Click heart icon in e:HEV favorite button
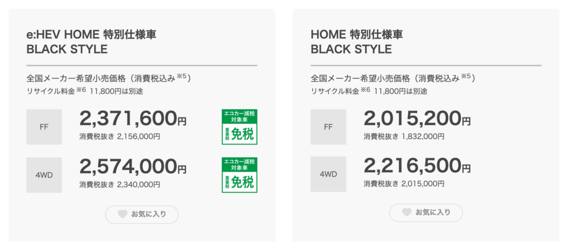Image resolution: width=568 pixels, height=248 pixels. pyautogui.click(x=123, y=214)
